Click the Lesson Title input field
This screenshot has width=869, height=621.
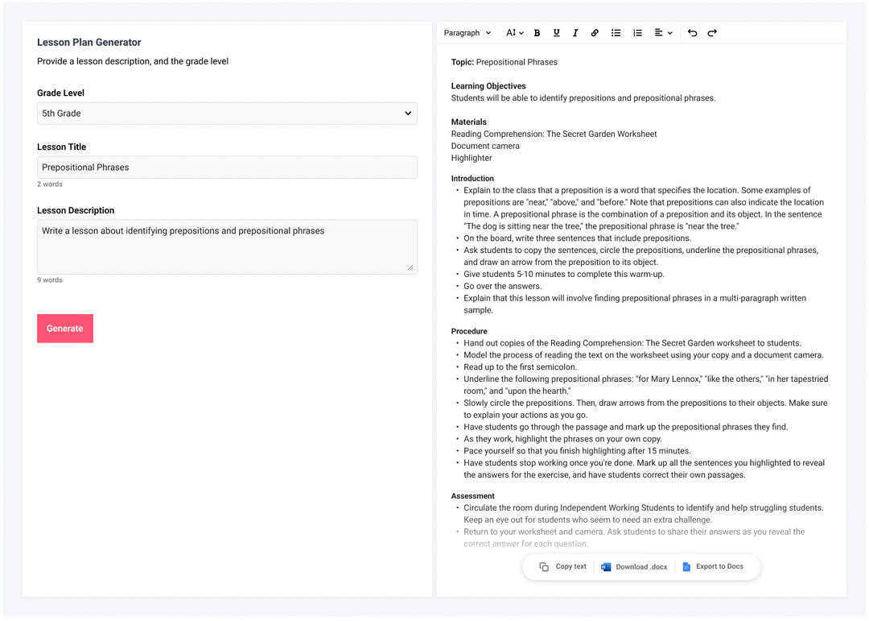[x=226, y=167]
